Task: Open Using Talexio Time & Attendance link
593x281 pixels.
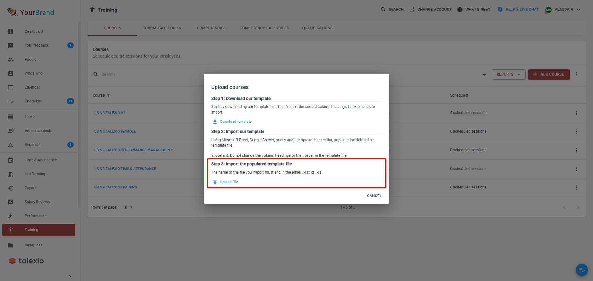Action: pyautogui.click(x=125, y=169)
